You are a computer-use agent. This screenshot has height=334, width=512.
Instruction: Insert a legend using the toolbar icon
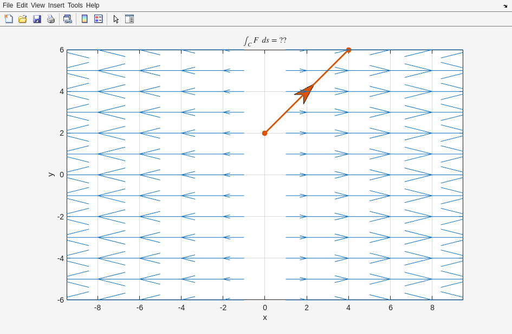(x=98, y=19)
